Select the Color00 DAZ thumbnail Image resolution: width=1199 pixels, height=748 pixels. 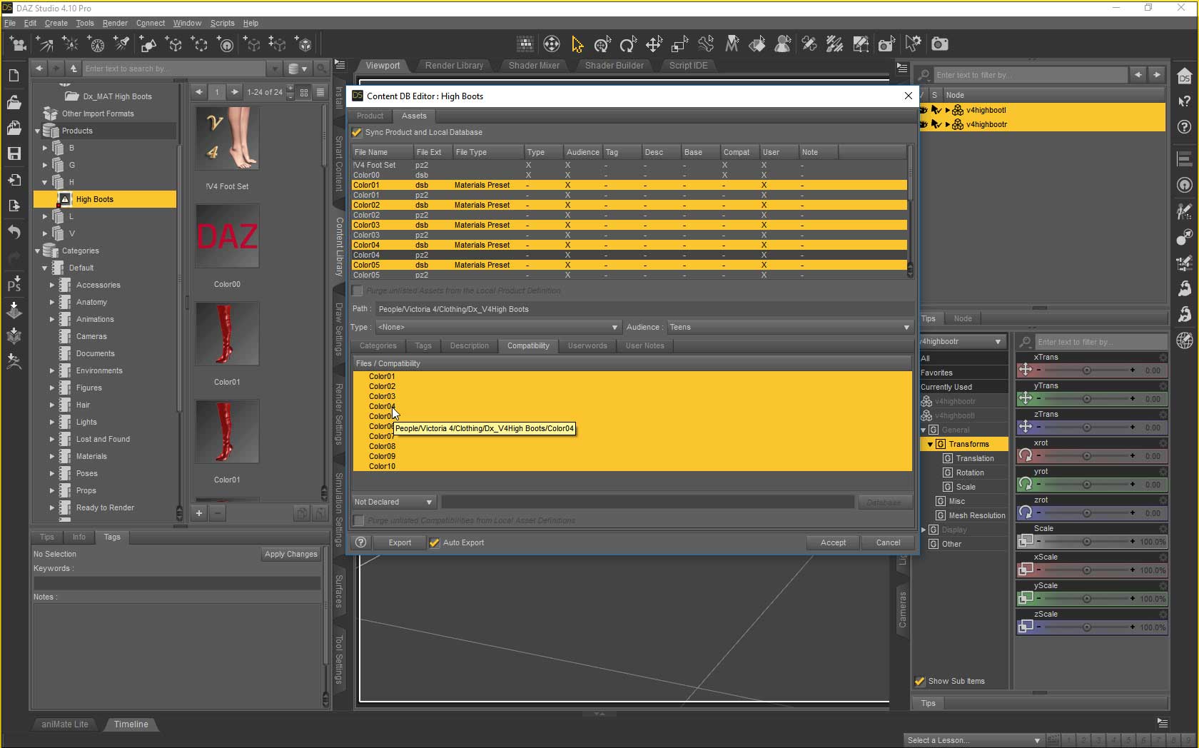(x=227, y=236)
